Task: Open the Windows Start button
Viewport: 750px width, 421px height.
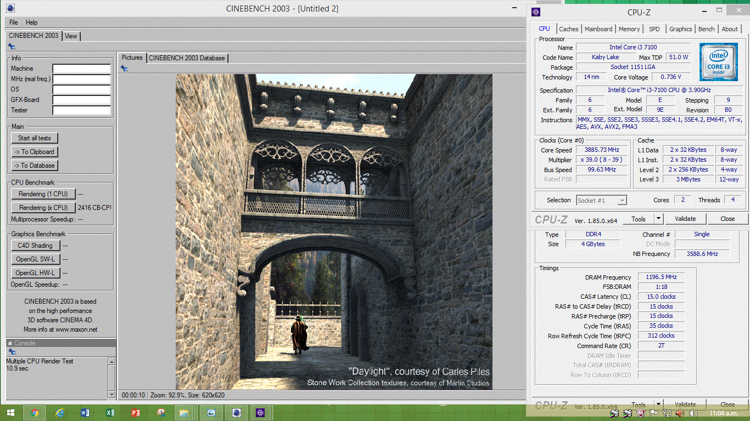Action: point(10,412)
